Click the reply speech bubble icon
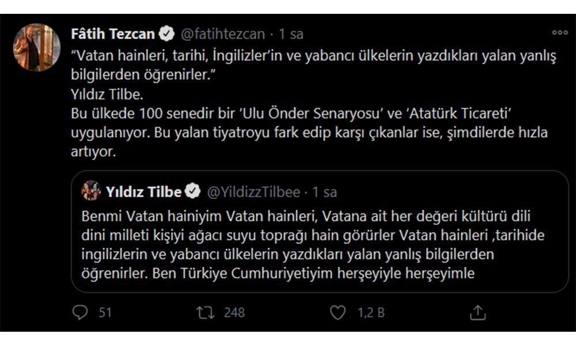The height and width of the screenshot is (345, 576). [79, 312]
